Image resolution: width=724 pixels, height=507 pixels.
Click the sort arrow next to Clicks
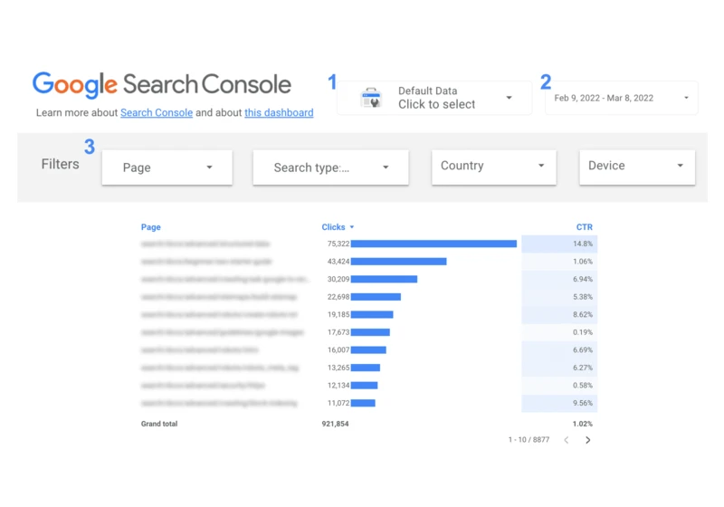click(x=352, y=227)
